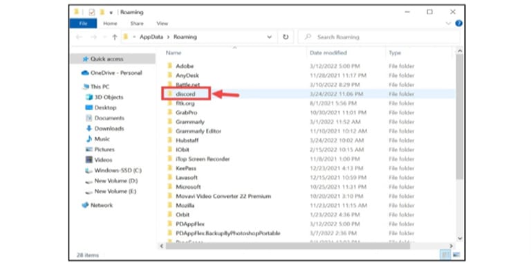Click the Adobe folder icon
Image resolution: width=531 pixels, height=263 pixels.
click(170, 66)
